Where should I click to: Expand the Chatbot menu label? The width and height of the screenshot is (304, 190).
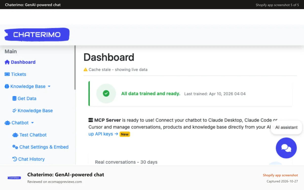pyautogui.click(x=20, y=123)
